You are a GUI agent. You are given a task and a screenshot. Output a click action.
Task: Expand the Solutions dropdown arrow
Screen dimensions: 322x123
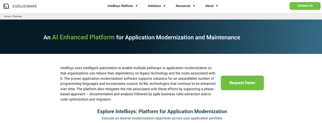pos(165,6)
